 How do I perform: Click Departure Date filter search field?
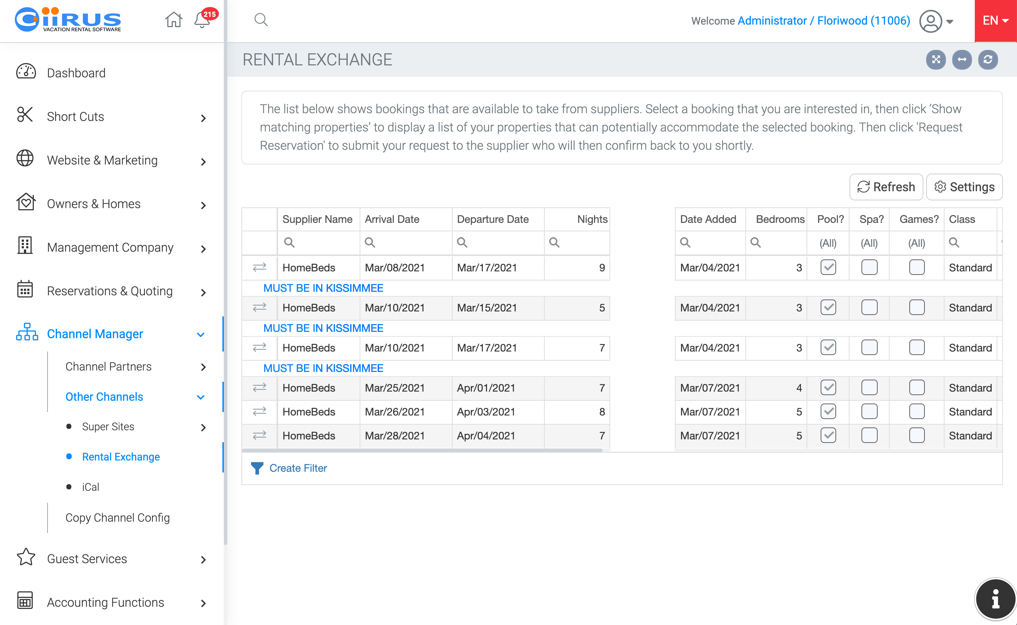pyautogui.click(x=498, y=243)
